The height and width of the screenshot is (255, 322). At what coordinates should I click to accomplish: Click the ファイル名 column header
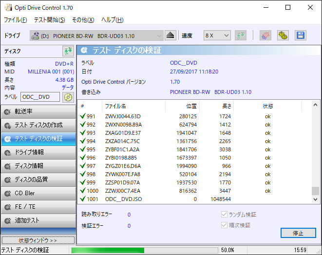pyautogui.click(x=133, y=106)
